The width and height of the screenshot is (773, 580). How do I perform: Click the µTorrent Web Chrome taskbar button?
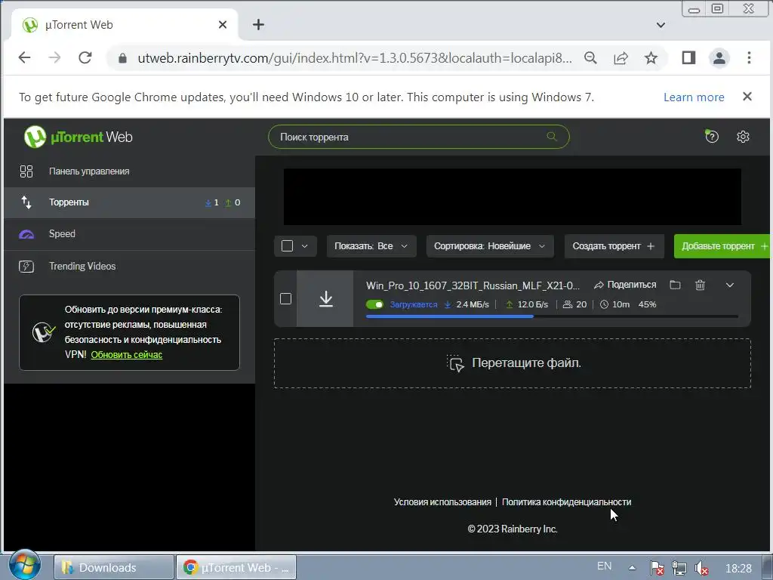pos(236,568)
